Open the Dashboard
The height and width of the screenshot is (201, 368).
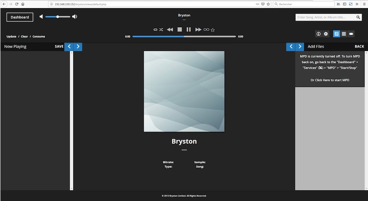pos(20,17)
